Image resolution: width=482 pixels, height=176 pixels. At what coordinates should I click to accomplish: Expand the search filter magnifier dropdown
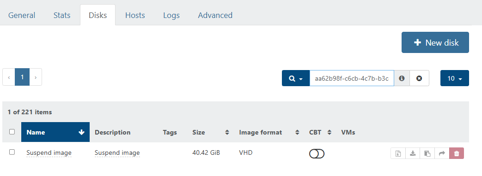coord(296,78)
